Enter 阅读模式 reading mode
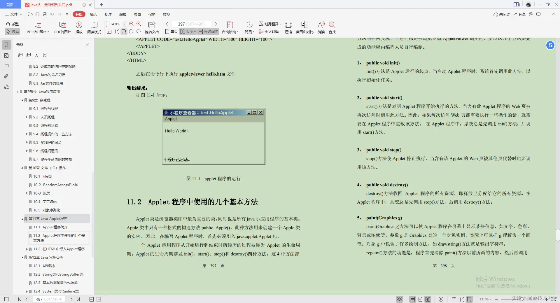Screen dimensions: 560x303 pyautogui.click(x=94, y=27)
